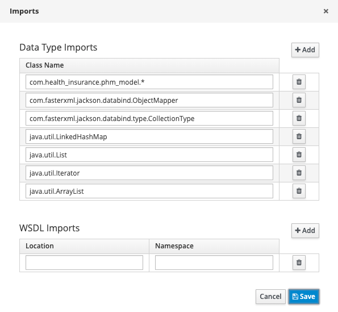Viewport: 338px width, 312px height.
Task: Click the java.util.LinkedHashMap text field
Action: [149, 136]
